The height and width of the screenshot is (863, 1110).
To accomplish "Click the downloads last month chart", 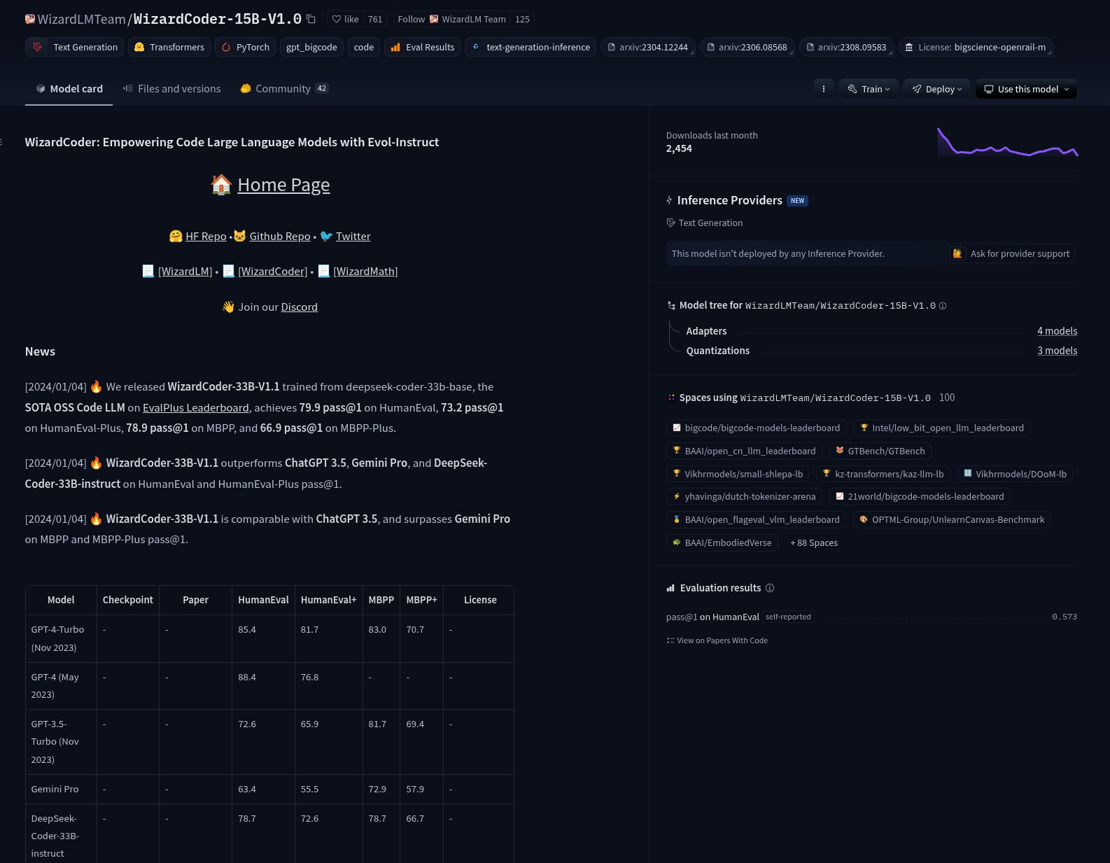I will tap(1007, 142).
